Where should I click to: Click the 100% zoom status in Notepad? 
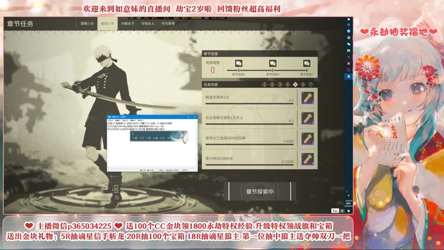pos(161,170)
